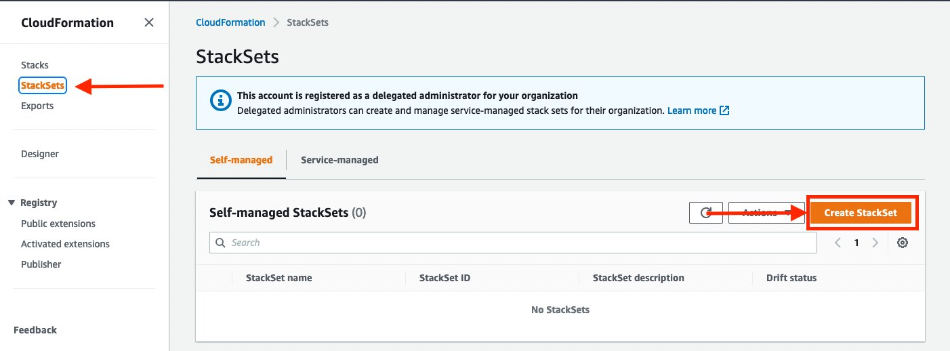Click the No StackSets message
This screenshot has height=351, width=950.
(560, 310)
